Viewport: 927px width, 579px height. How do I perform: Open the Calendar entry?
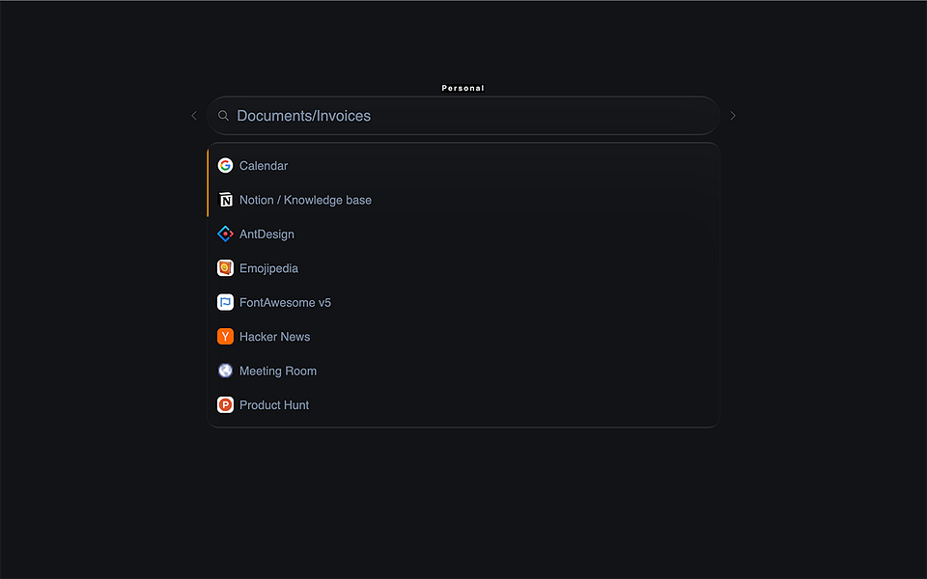[x=463, y=165]
